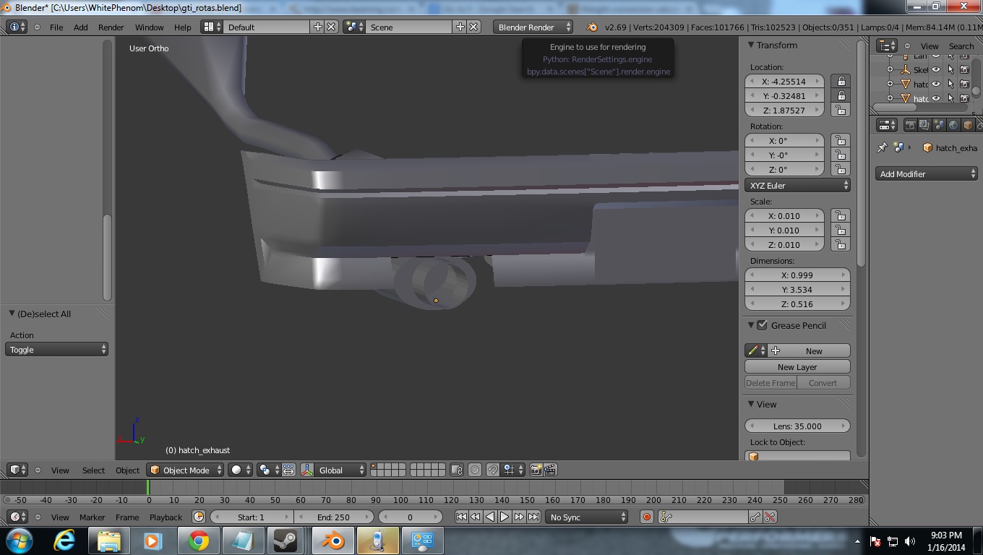This screenshot has width=983, height=555.
Task: Open the 3D View editor type selector
Action: point(17,470)
